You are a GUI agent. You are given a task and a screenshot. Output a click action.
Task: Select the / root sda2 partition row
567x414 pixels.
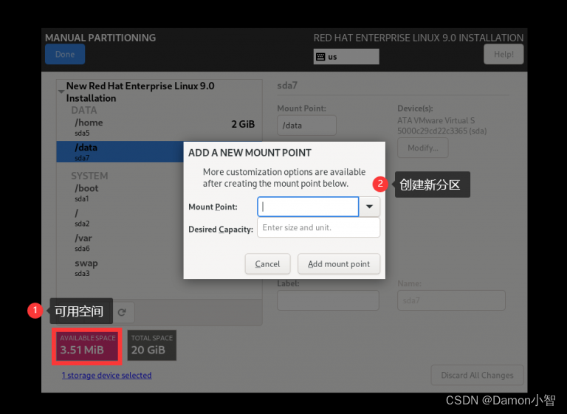(120, 218)
